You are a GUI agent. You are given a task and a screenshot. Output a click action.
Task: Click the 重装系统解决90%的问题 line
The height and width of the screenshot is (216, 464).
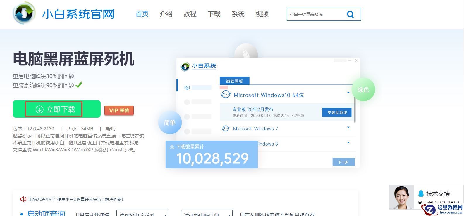pos(44,85)
